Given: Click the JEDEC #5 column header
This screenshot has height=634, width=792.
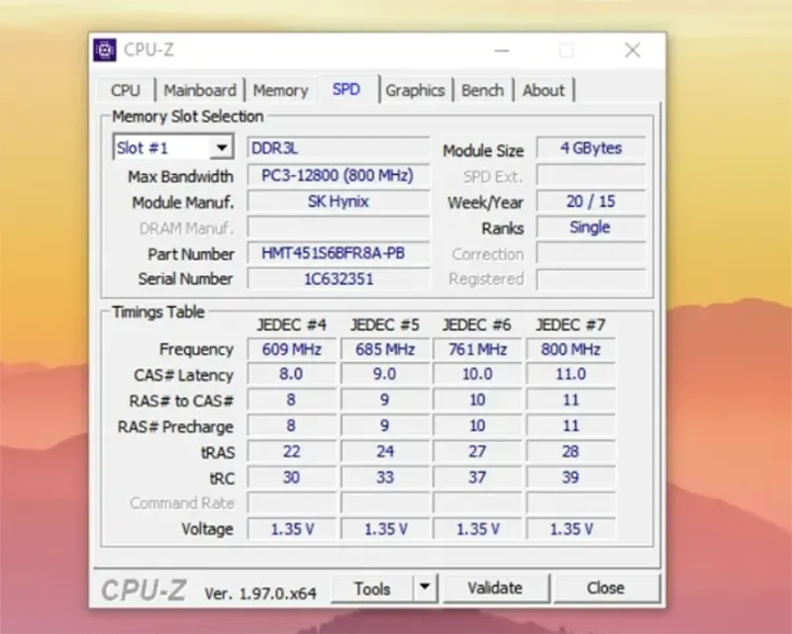Looking at the screenshot, I should point(385,325).
